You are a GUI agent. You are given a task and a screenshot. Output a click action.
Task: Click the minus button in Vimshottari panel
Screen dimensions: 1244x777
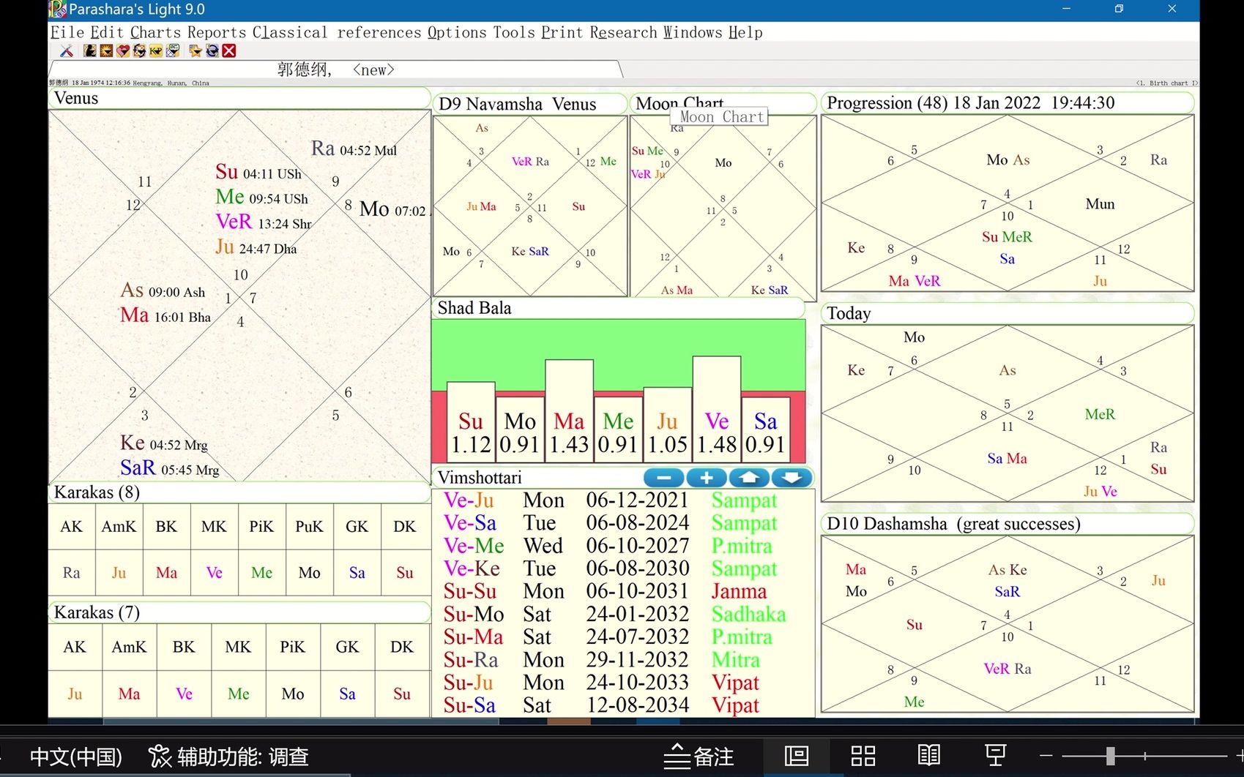(664, 478)
